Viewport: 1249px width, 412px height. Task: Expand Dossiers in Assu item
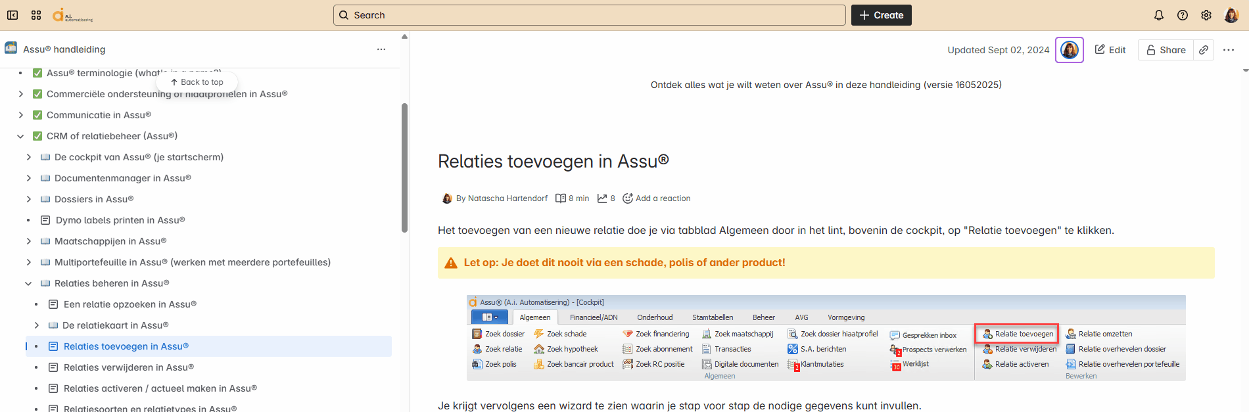[x=28, y=199]
